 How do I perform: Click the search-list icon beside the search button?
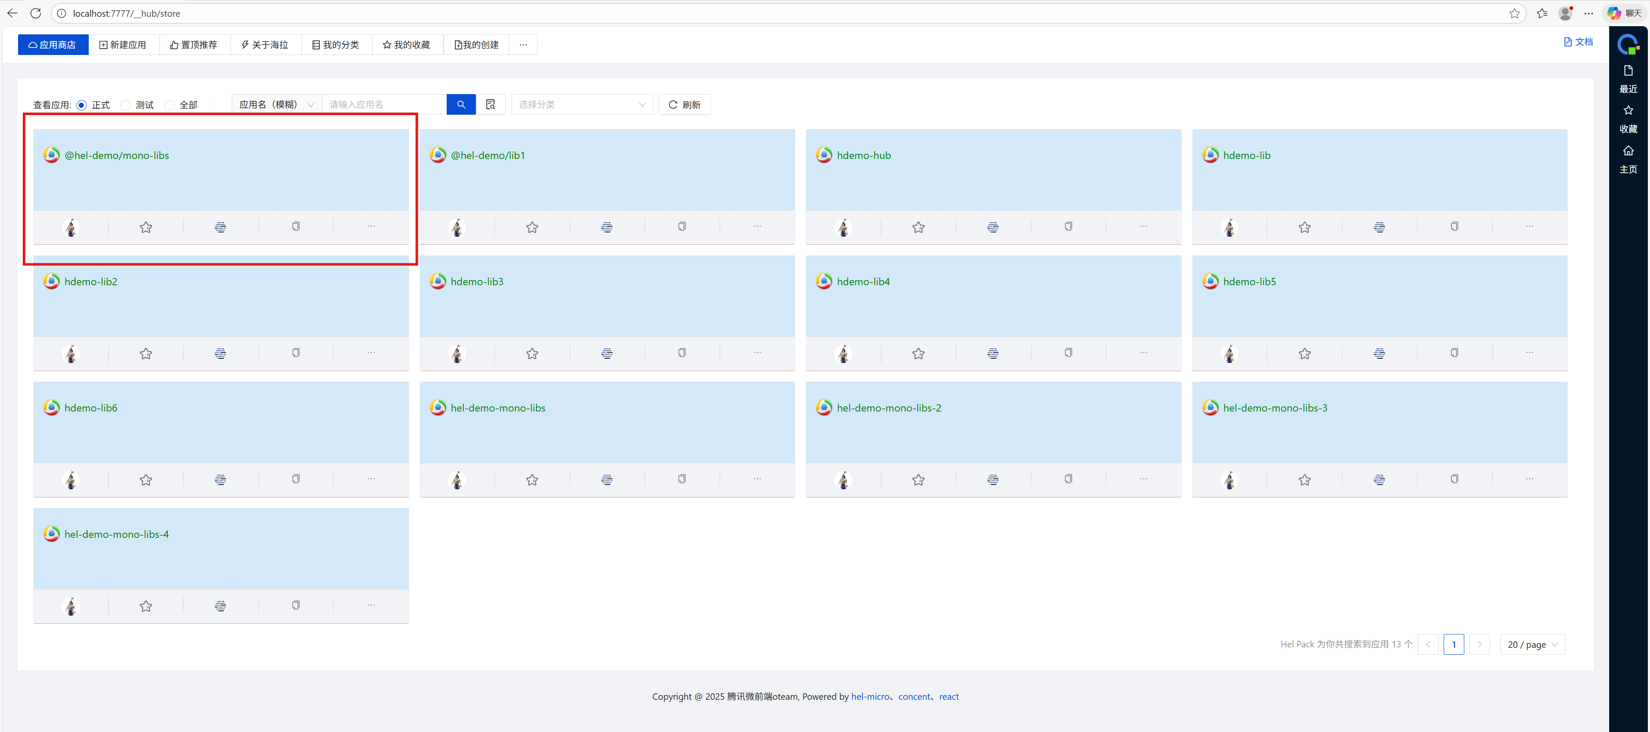click(491, 104)
